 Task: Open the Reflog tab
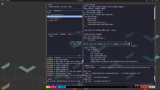pyautogui.click(x=57, y=57)
